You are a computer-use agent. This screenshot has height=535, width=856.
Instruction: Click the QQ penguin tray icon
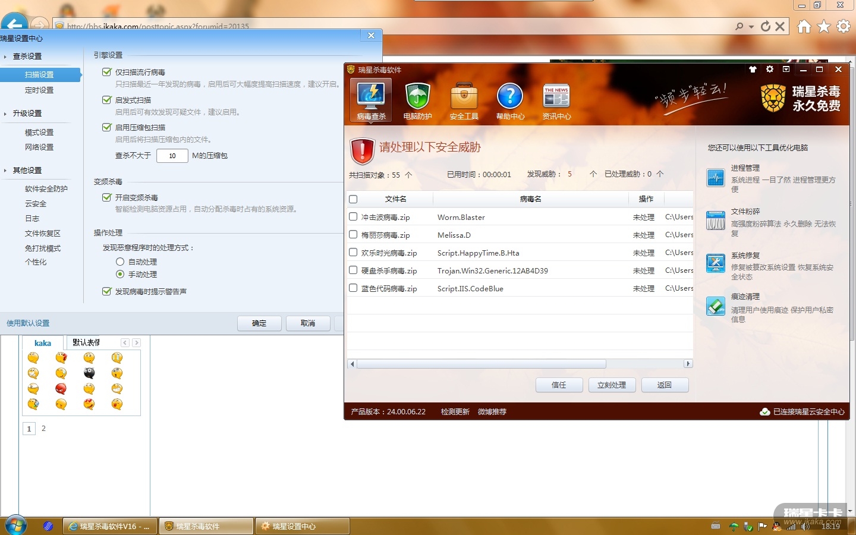776,526
